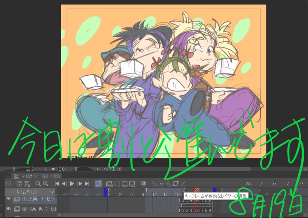Click the graph editor icon in timeline toolbar

8,184
